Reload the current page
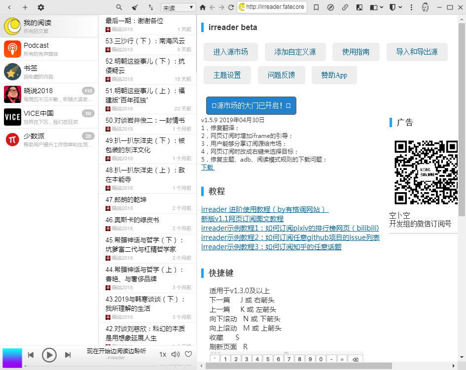 click(231, 8)
